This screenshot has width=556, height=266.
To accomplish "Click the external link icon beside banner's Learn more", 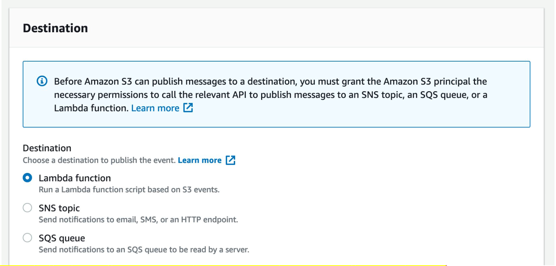I will (x=188, y=108).
